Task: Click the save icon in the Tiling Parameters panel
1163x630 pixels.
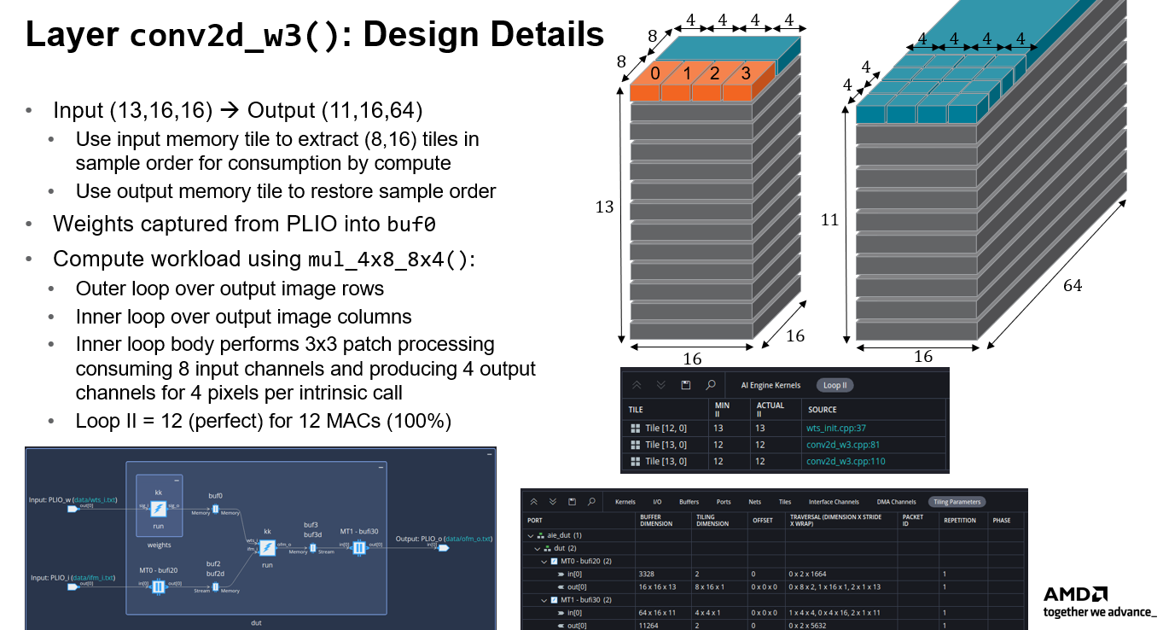Action: tap(572, 501)
